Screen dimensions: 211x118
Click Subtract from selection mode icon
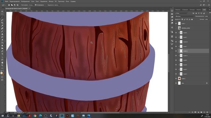[x=15, y=5]
